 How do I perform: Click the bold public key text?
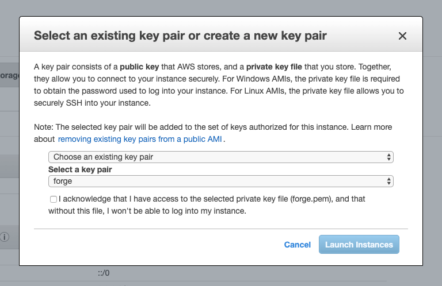pyautogui.click(x=139, y=67)
